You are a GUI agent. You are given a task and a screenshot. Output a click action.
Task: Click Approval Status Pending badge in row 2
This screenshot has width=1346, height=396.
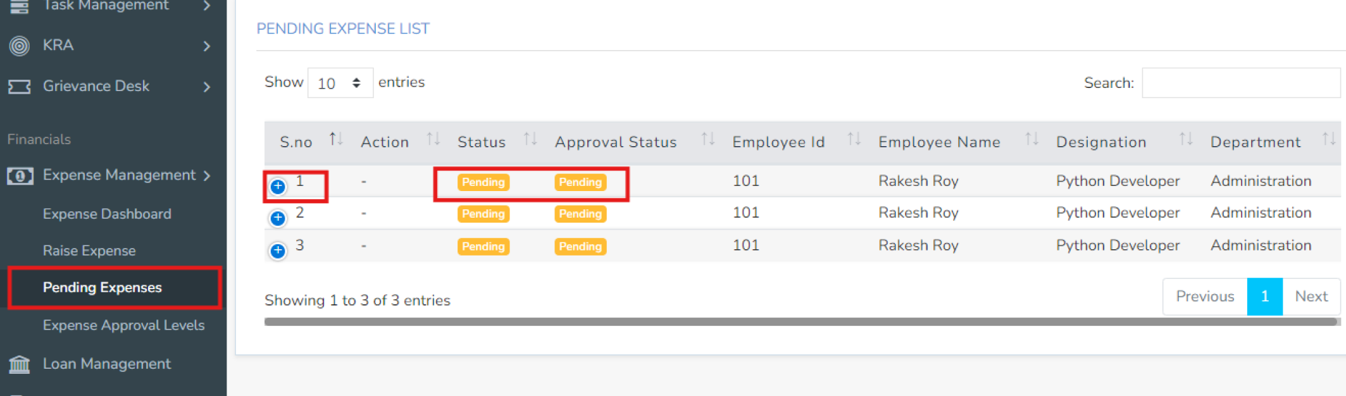pyautogui.click(x=580, y=214)
